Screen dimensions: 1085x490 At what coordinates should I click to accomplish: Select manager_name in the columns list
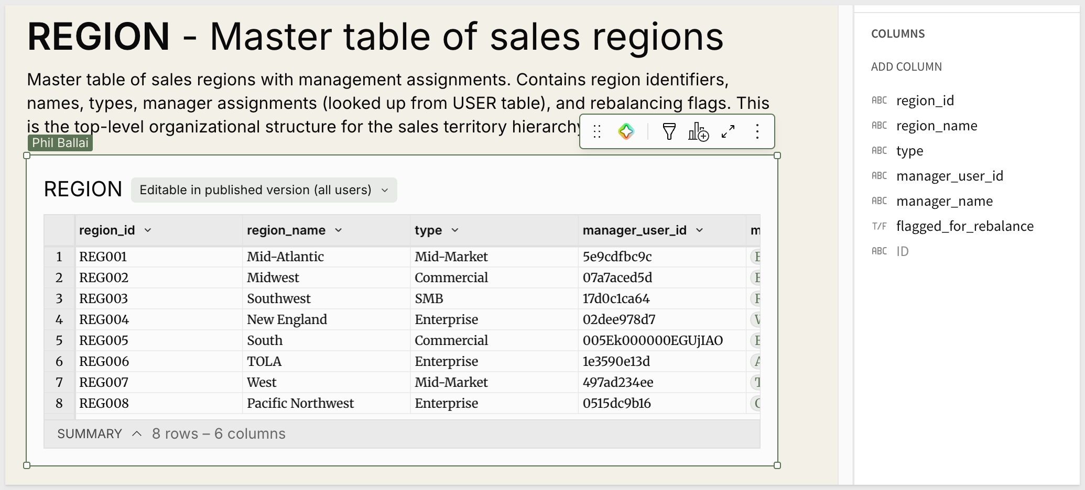click(x=945, y=201)
